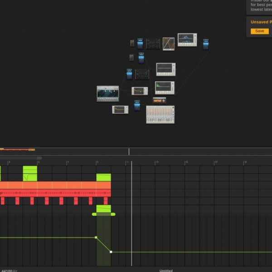Click the orange Save button
The image size is (272, 272).
[x=259, y=31]
